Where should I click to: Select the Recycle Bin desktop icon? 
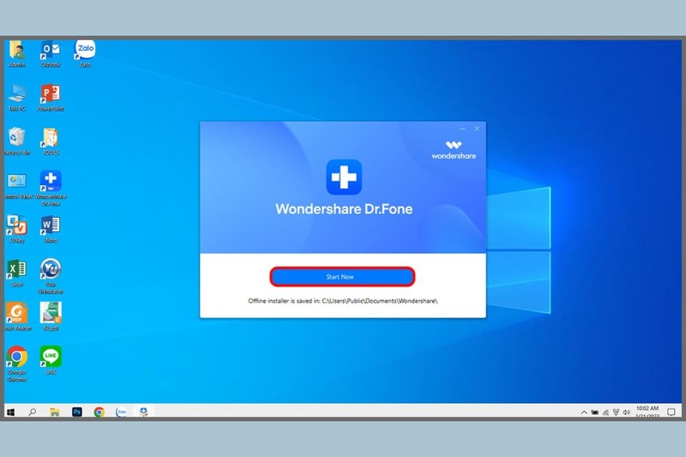[x=17, y=141]
